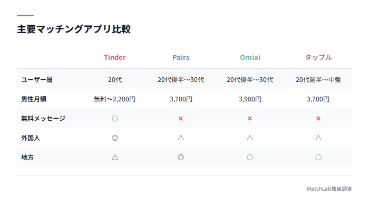This screenshot has width=369, height=208.
Task: Select the Pairs column header
Action: [181, 57]
